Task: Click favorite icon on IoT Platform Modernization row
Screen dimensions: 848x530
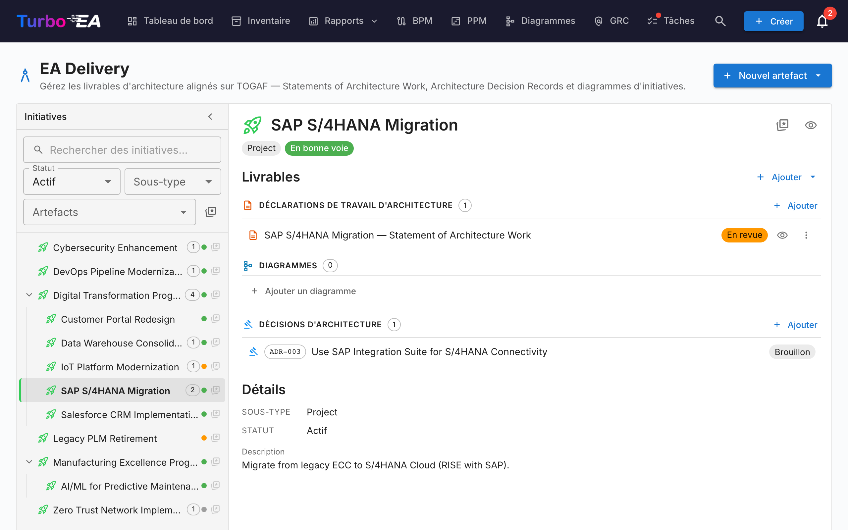Action: [216, 366]
